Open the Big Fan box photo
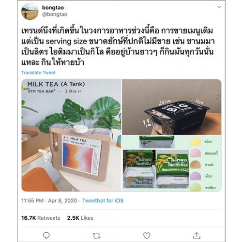The height and width of the screenshot is (242, 242). (x=172, y=107)
